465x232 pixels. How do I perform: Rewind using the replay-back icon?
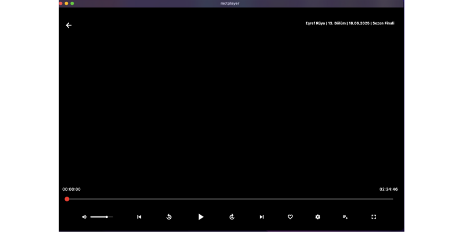tap(169, 217)
